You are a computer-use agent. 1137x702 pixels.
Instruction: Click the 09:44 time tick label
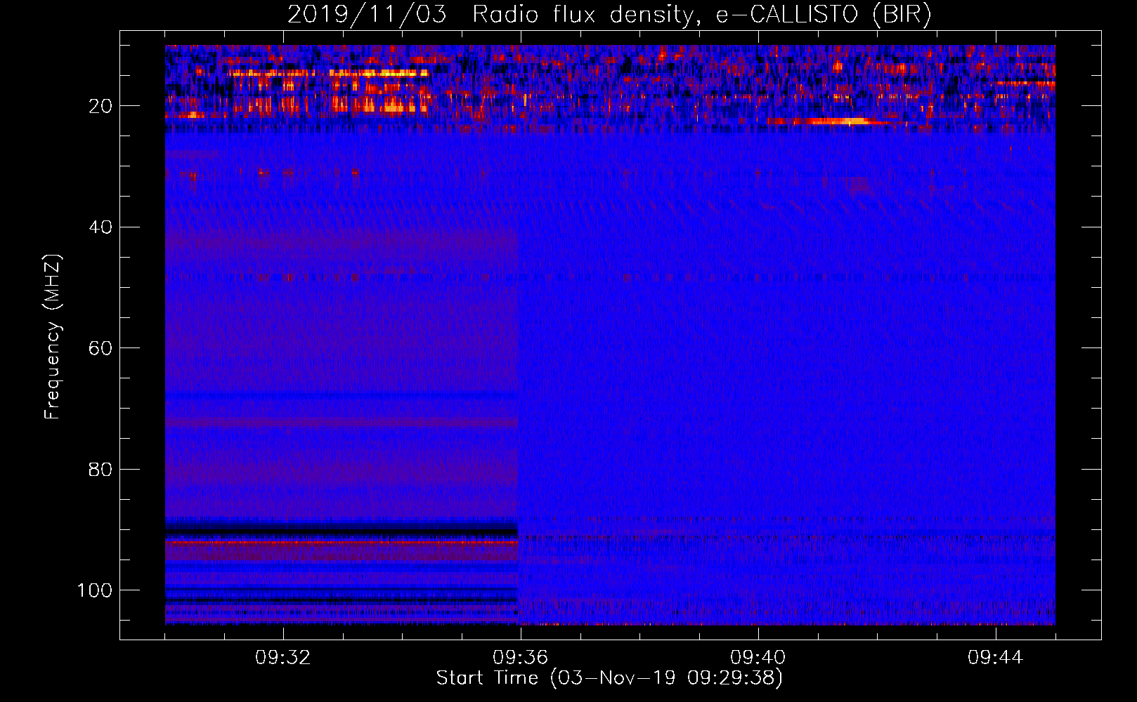coord(996,658)
